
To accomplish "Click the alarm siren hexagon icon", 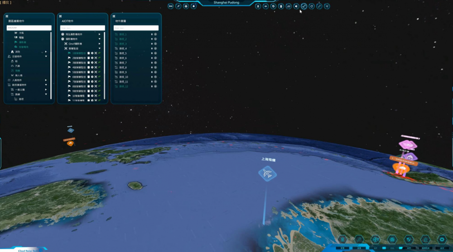I will (x=425, y=239).
